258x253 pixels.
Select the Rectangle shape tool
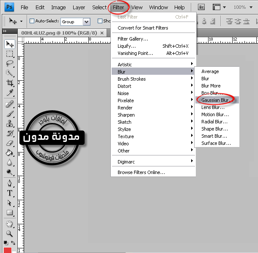(10, 212)
